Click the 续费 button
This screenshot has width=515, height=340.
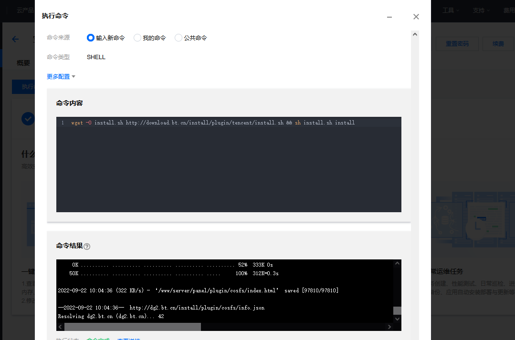498,43
